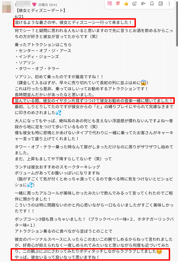Click the sweat drops emoji after 叩きのめされました
This screenshot has height=262, width=178.
[x=58, y=113]
